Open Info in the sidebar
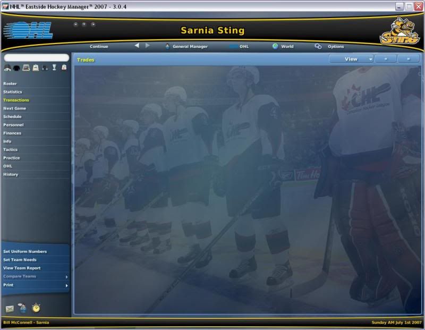This screenshot has width=425, height=330. 7,141
